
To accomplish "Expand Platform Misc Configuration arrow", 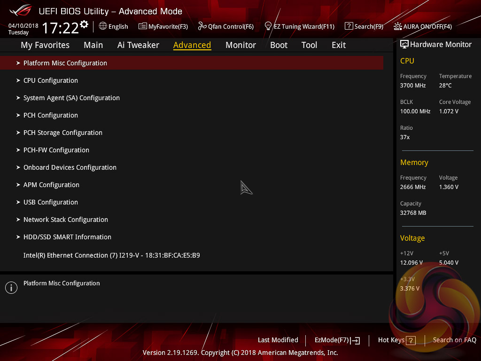I will click(18, 63).
